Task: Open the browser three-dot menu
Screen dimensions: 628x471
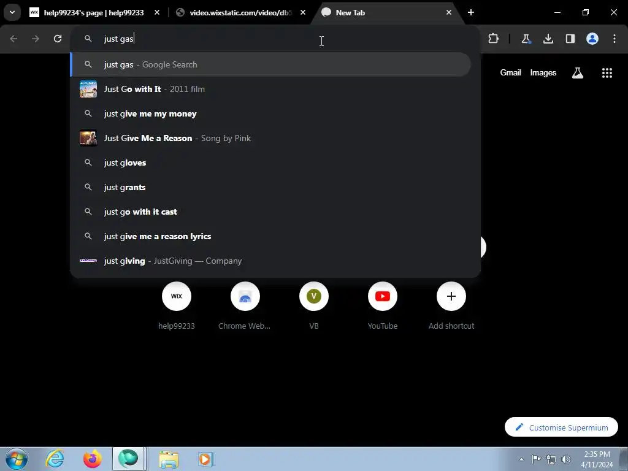Action: (x=615, y=39)
